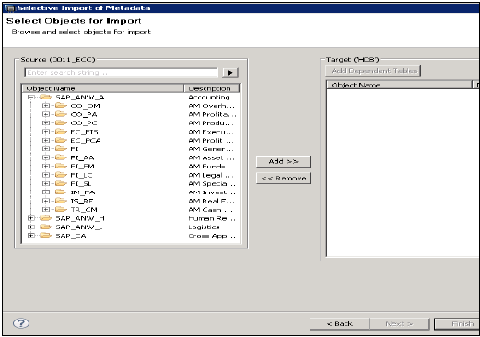This screenshot has height=337, width=480.
Task: Expand the EC_PCA folder node
Action: (46, 140)
